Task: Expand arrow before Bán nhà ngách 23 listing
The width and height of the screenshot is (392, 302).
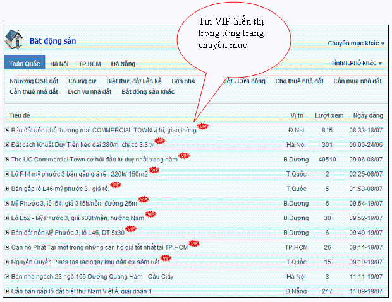Action: (6, 277)
